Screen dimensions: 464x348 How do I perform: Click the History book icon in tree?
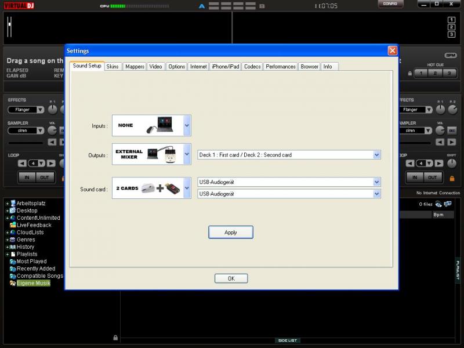pos(12,247)
